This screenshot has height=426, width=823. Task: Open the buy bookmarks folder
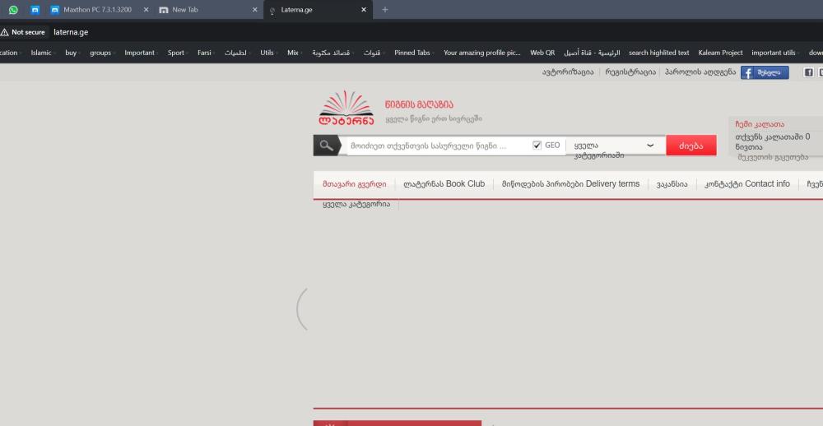[72, 53]
